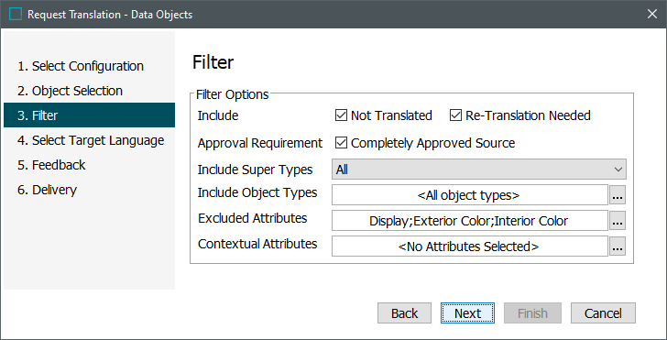Cancel the translation request wizard
This screenshot has height=340, width=667.
tap(603, 313)
